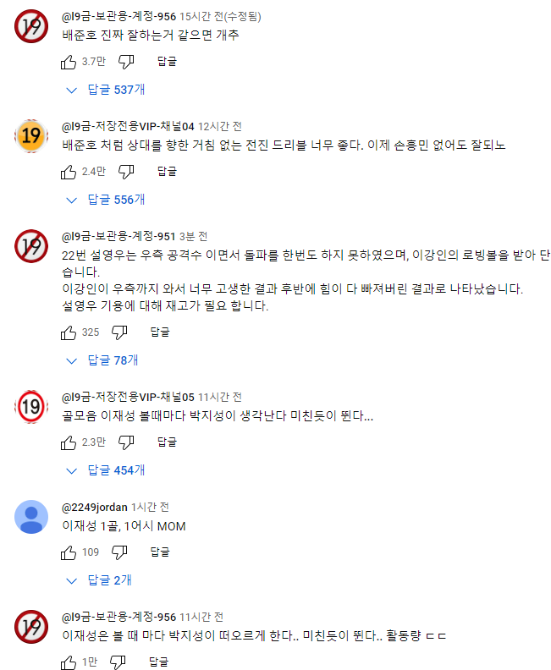The width and height of the screenshot is (551, 670).
Task: Dislike the 설영우 기용 comment
Action: coord(119,332)
